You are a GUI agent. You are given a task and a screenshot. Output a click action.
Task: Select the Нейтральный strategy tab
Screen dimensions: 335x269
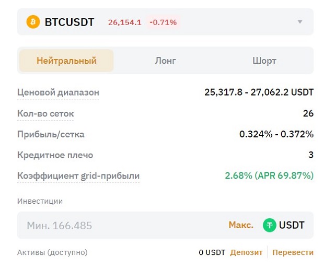coord(66,61)
